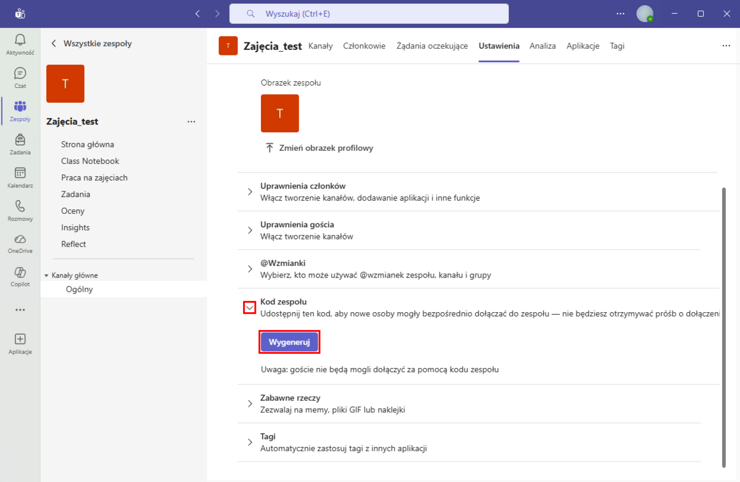
Task: Click the Wyszukaj search field
Action: pyautogui.click(x=369, y=14)
